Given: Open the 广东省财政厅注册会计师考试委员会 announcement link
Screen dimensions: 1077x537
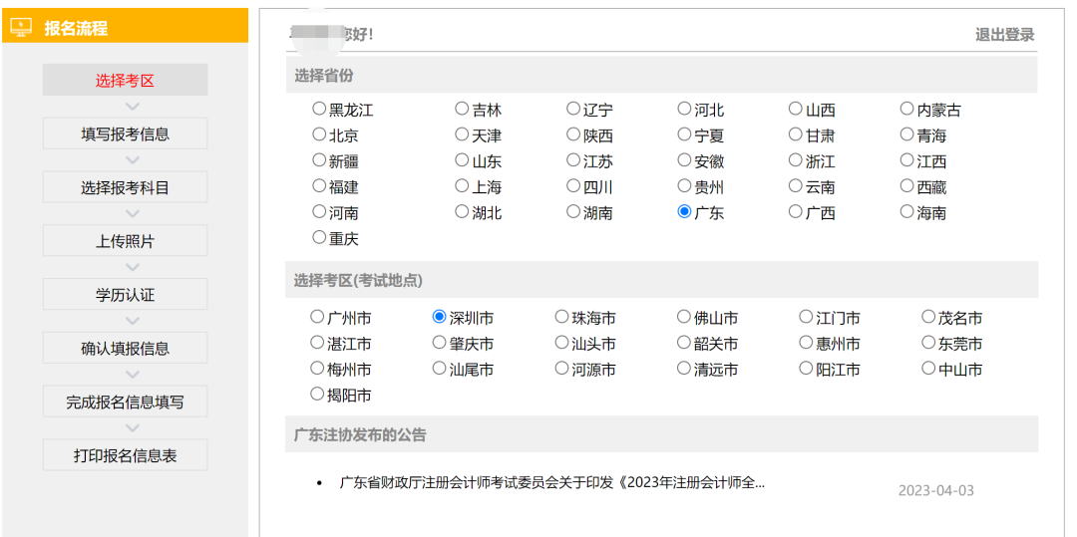Looking at the screenshot, I should pyautogui.click(x=552, y=483).
